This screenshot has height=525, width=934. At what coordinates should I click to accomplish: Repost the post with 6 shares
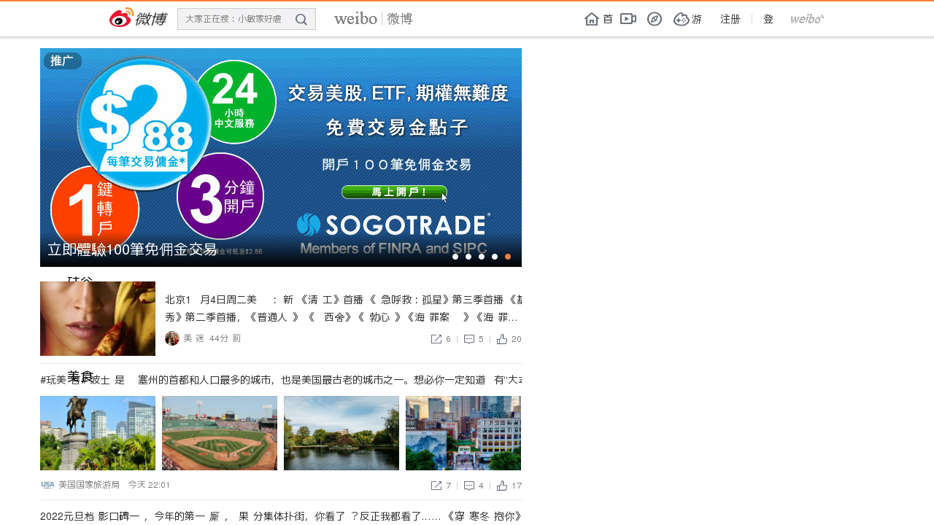[x=441, y=339]
